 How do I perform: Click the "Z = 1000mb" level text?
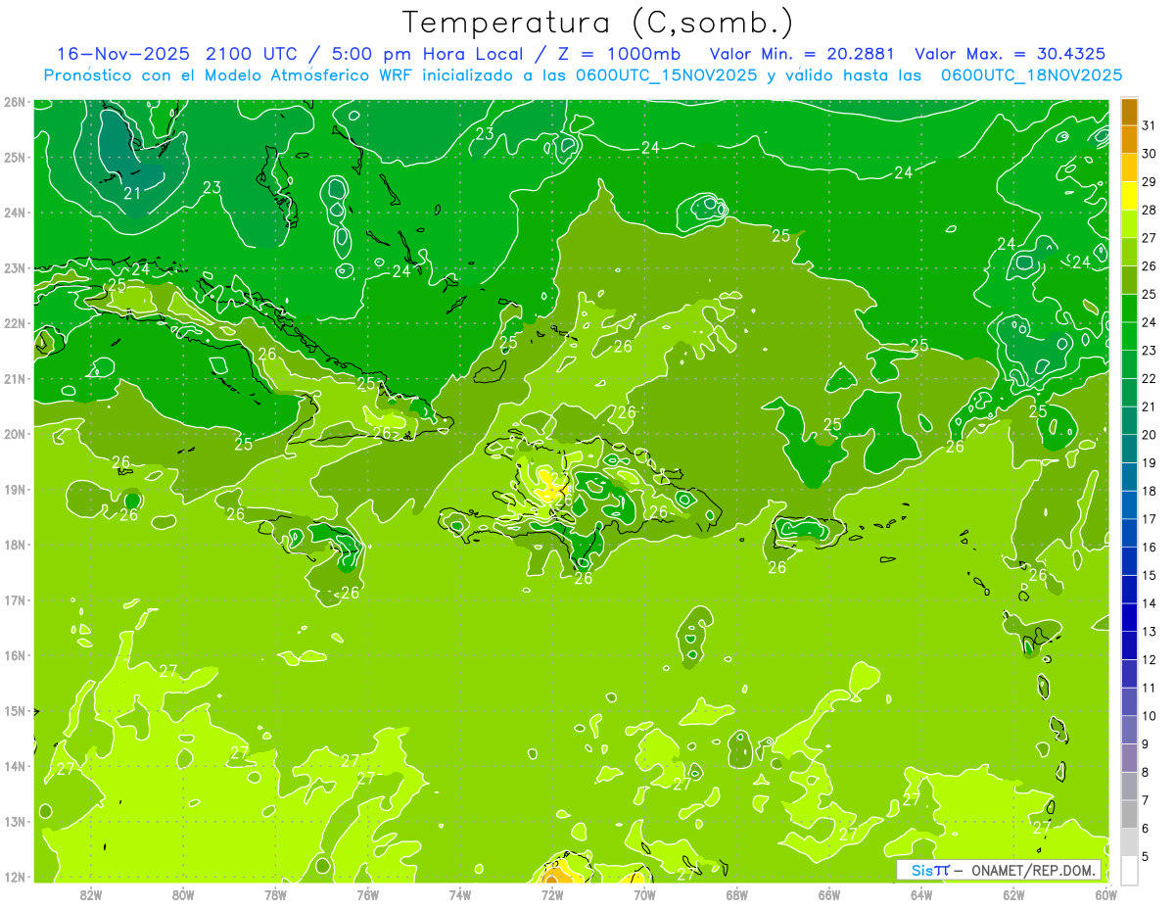[x=619, y=54]
